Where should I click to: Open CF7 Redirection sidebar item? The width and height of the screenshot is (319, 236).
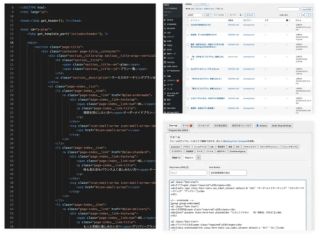click(x=172, y=71)
